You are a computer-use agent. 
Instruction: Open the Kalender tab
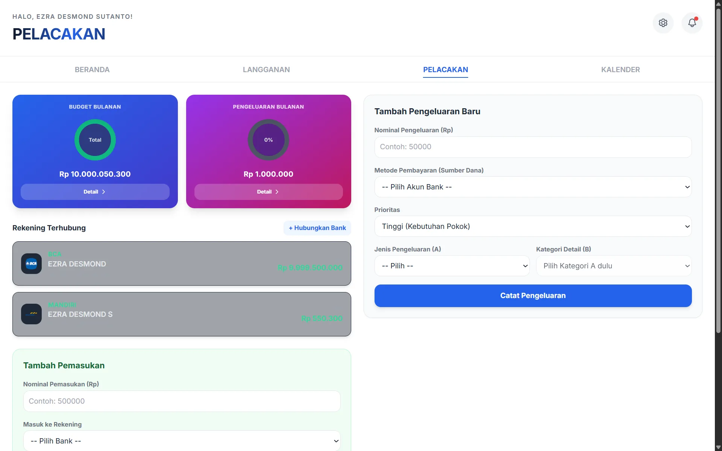tap(620, 70)
